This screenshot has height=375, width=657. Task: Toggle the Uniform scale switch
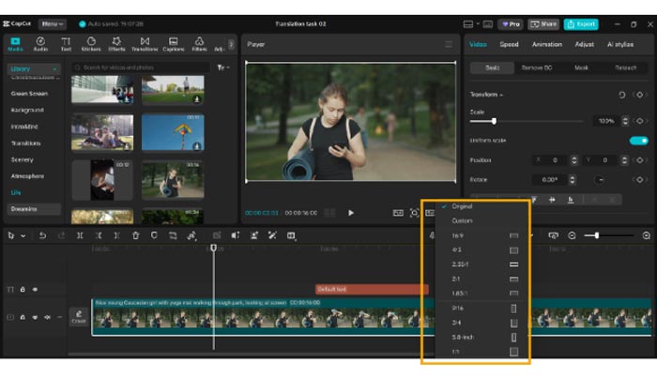[x=638, y=141]
